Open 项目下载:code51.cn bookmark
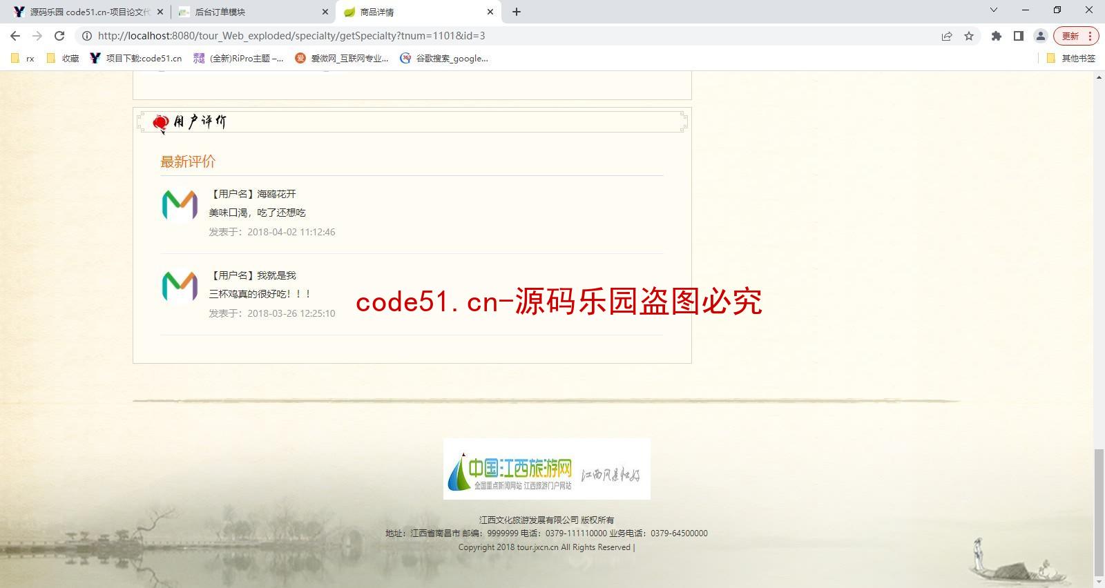This screenshot has height=588, width=1105. [136, 59]
